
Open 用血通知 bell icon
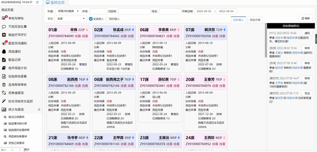(4, 52)
